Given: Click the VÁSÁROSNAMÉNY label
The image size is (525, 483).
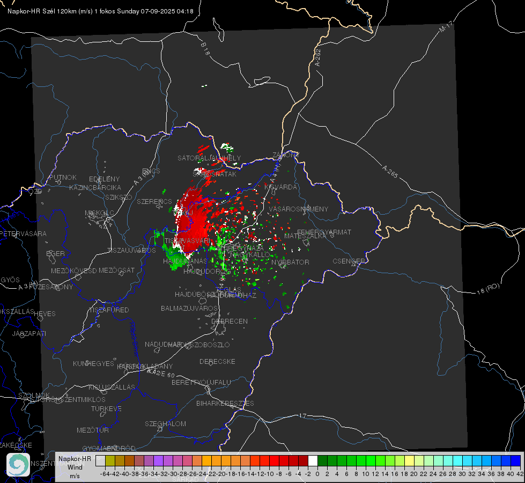Looking at the screenshot, I should coord(299,209).
